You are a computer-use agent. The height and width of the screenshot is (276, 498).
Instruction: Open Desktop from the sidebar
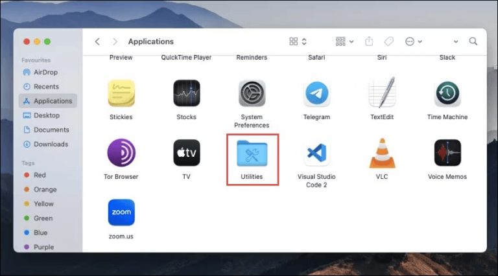pyautogui.click(x=47, y=115)
